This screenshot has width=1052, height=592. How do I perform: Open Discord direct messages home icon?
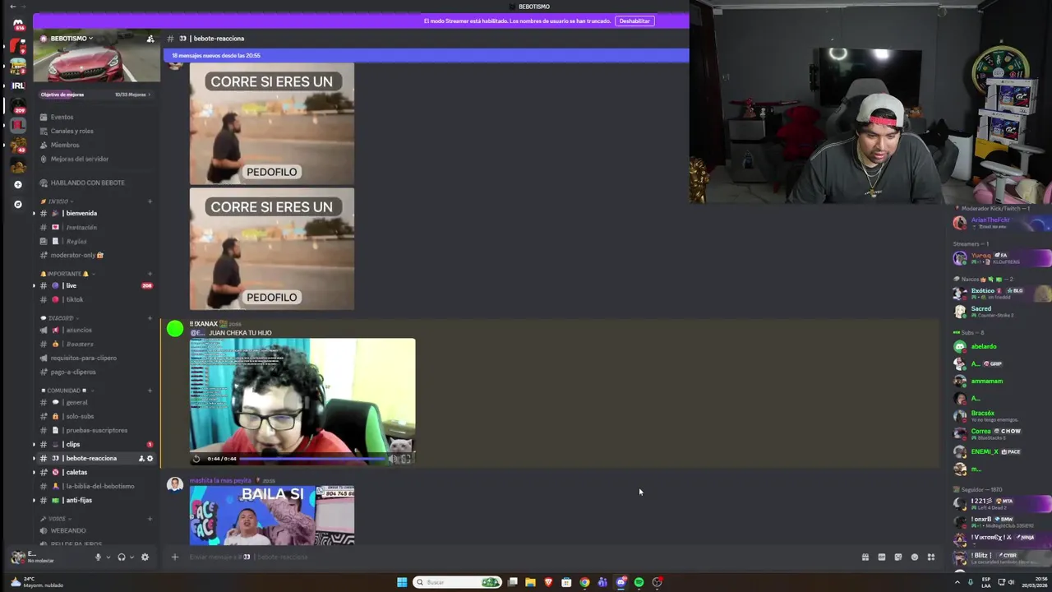coord(17,25)
